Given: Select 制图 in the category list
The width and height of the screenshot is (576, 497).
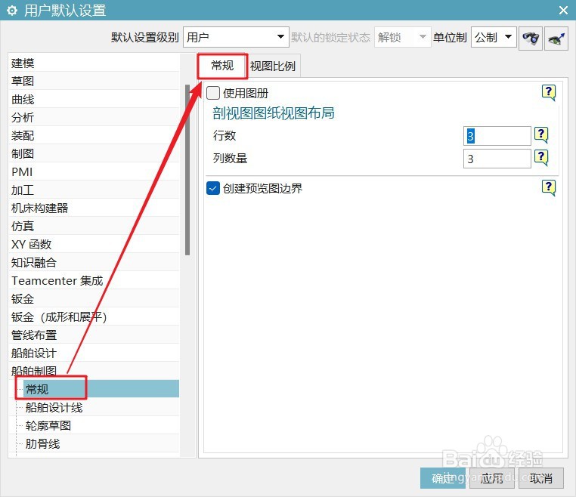Looking at the screenshot, I should [94, 154].
